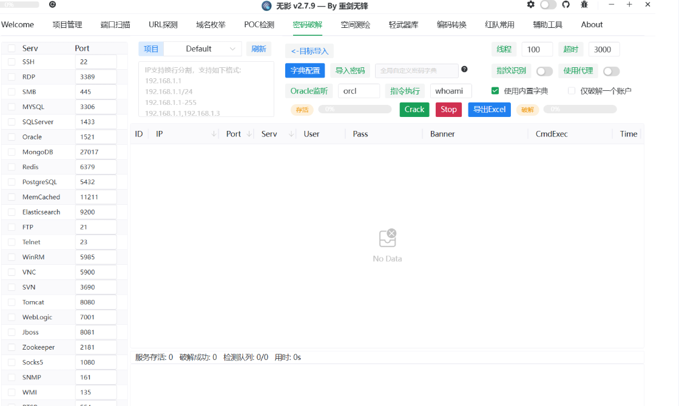Click the 导出Excel export button
The height and width of the screenshot is (406, 679).
coord(489,110)
